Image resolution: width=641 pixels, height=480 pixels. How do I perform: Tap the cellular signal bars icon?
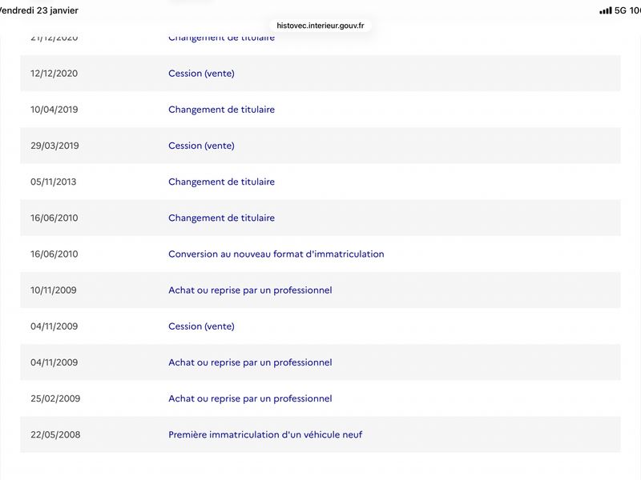[x=606, y=10]
